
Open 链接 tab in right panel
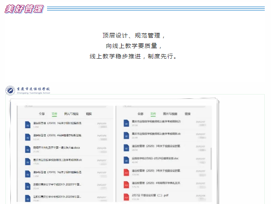187,114
